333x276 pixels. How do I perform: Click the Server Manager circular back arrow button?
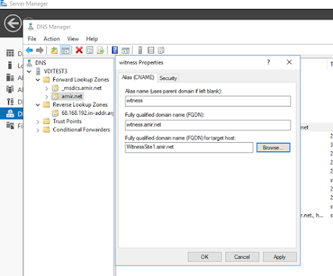(13, 23)
